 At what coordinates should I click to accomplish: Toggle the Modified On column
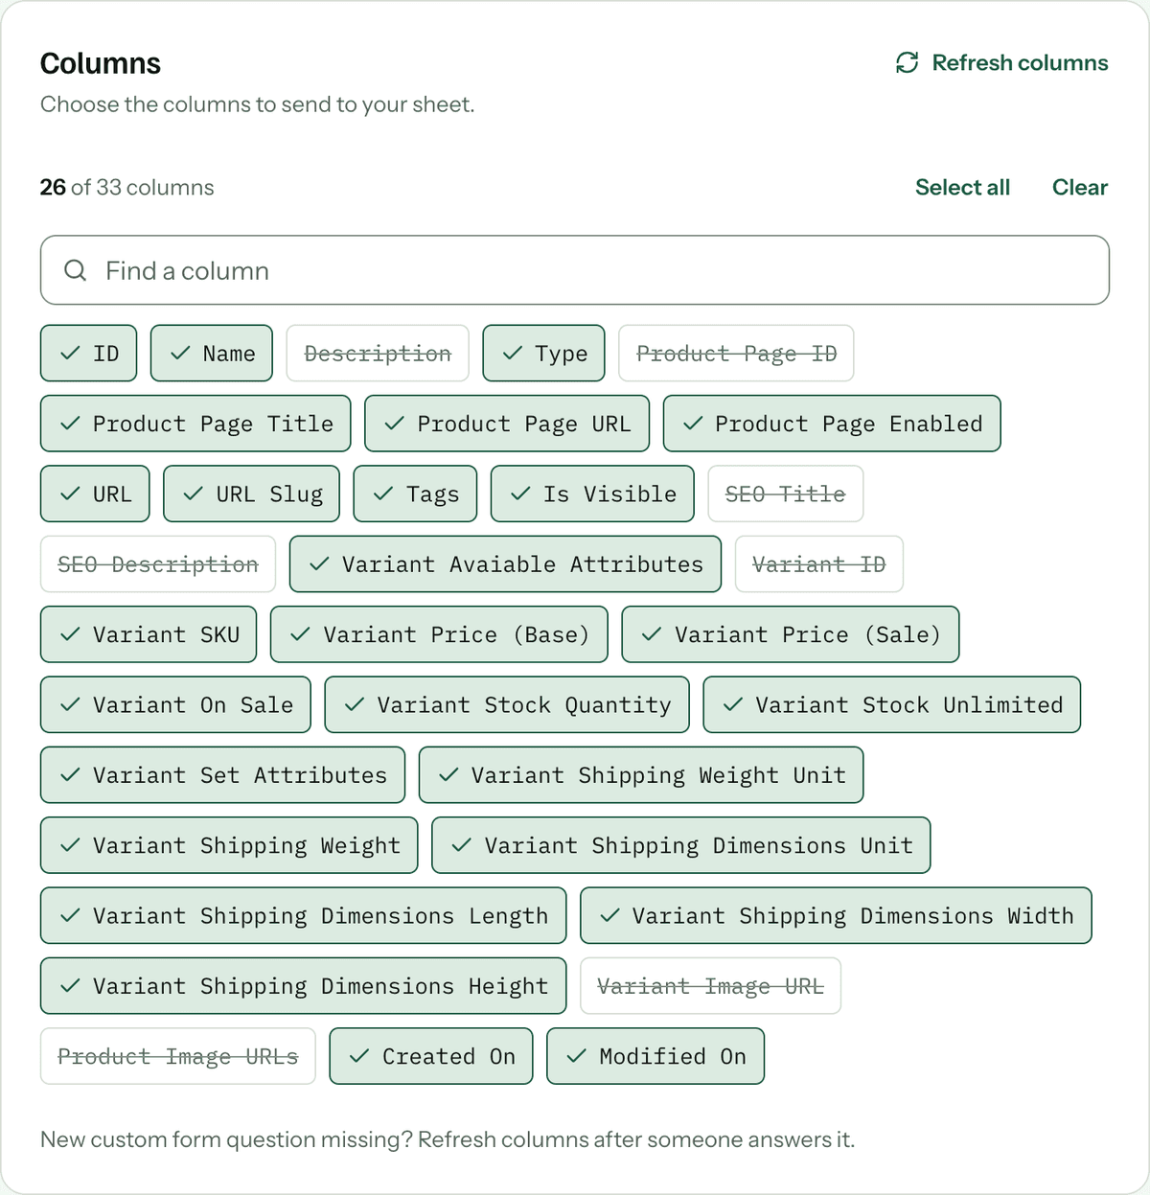pyautogui.click(x=655, y=1056)
